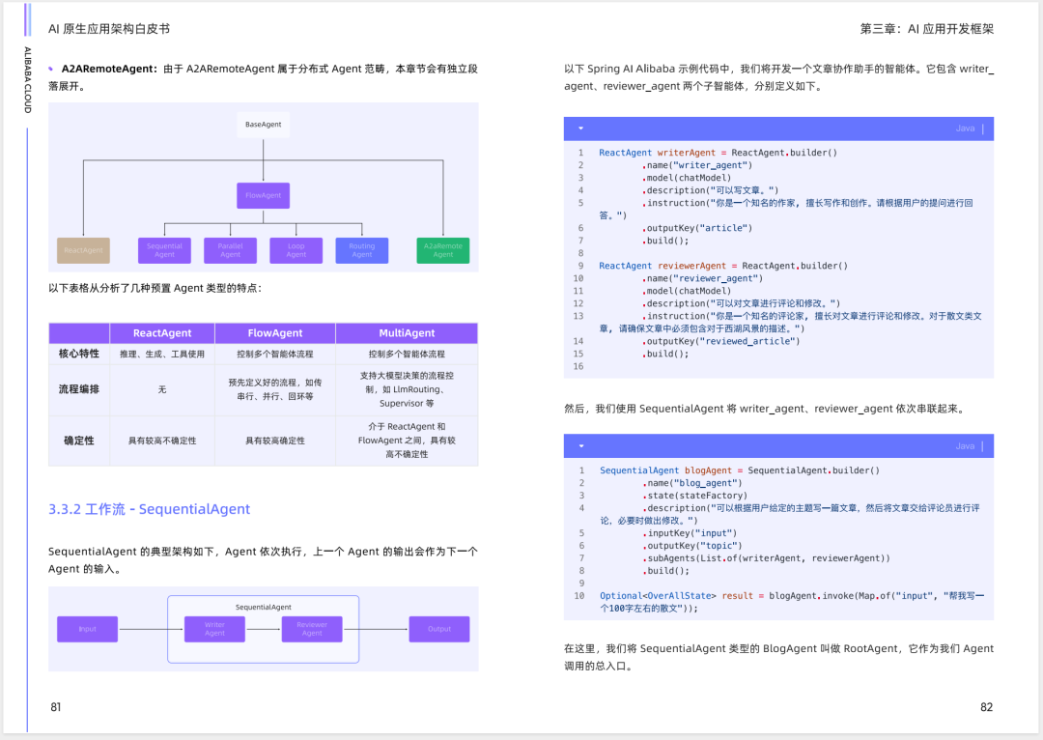
Task: Click the code line .inputKey("input")
Action: pyautogui.click(x=690, y=533)
